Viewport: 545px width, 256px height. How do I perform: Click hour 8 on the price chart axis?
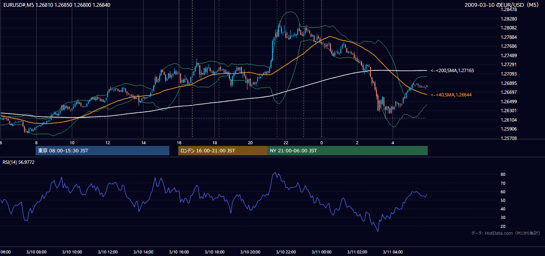pos(36,143)
